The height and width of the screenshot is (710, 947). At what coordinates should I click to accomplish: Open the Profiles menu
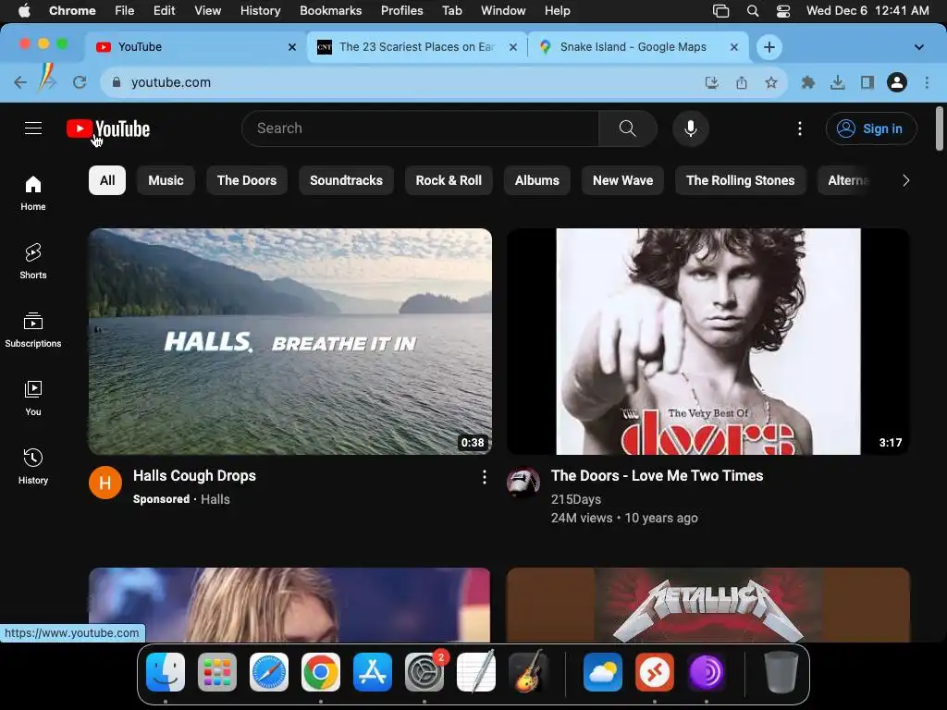pos(401,11)
